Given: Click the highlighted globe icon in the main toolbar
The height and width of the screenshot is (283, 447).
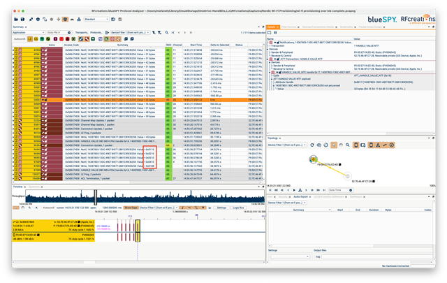Looking at the screenshot, I should pyautogui.click(x=65, y=19).
